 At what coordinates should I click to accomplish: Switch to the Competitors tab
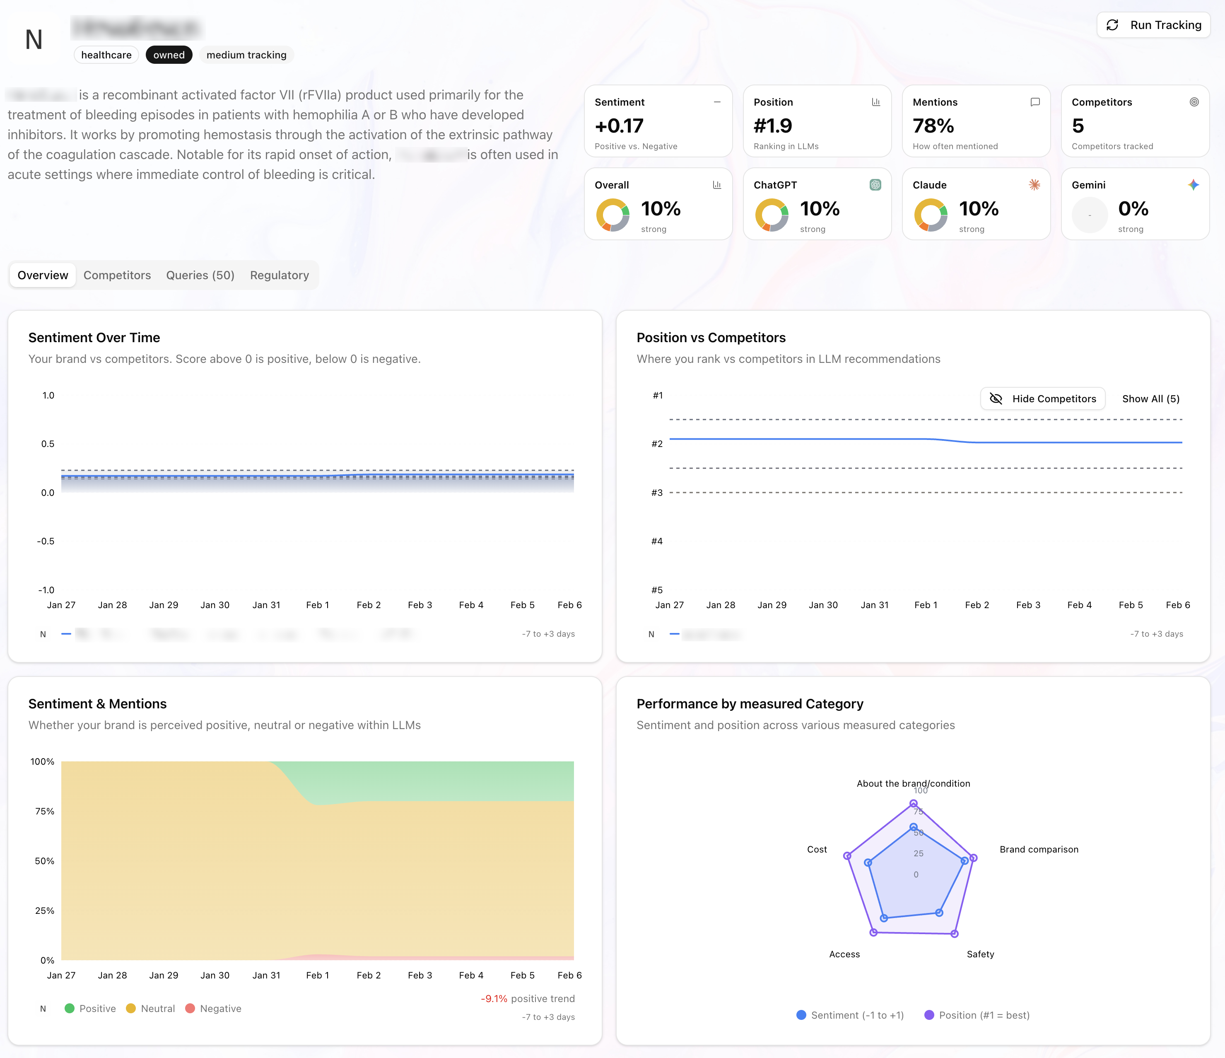[117, 275]
